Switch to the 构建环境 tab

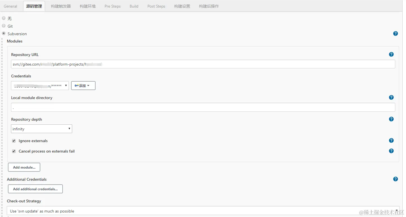pos(88,6)
